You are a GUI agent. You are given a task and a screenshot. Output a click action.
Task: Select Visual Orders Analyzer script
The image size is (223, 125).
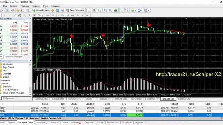(13, 93)
